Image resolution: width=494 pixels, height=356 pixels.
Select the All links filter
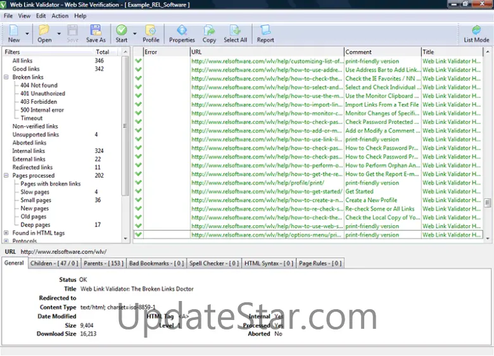click(22, 61)
